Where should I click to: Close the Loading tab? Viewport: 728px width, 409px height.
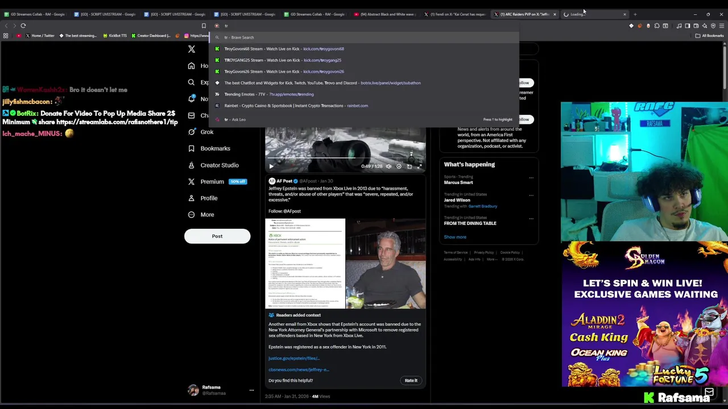[624, 14]
